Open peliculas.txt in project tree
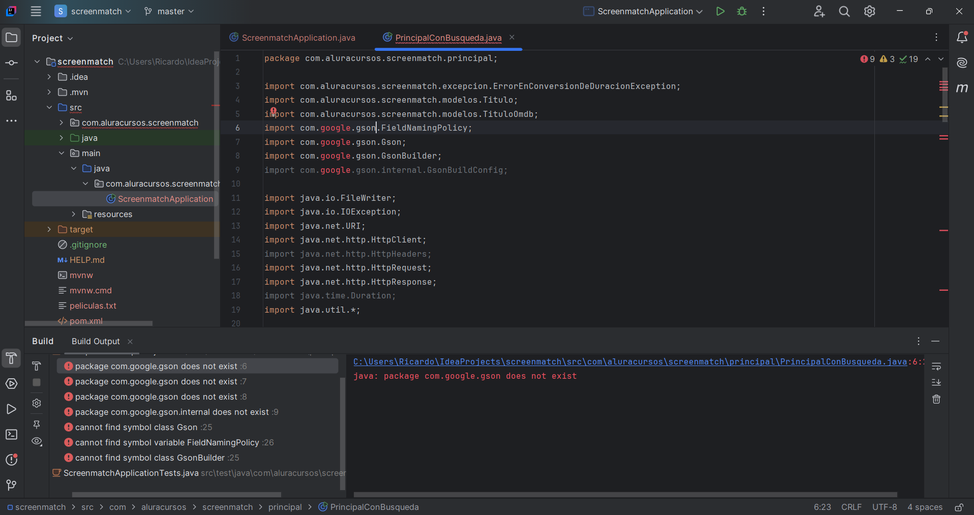 pyautogui.click(x=93, y=306)
